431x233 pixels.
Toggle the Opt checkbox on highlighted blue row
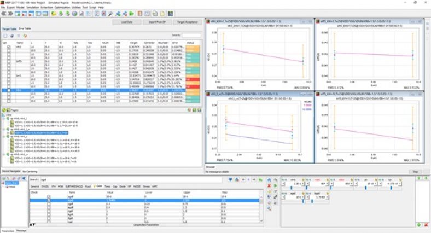click(8, 90)
